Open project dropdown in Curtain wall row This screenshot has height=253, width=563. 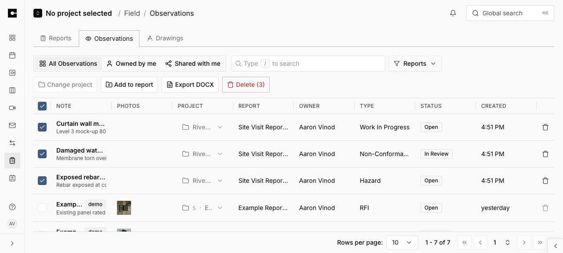coord(202,127)
